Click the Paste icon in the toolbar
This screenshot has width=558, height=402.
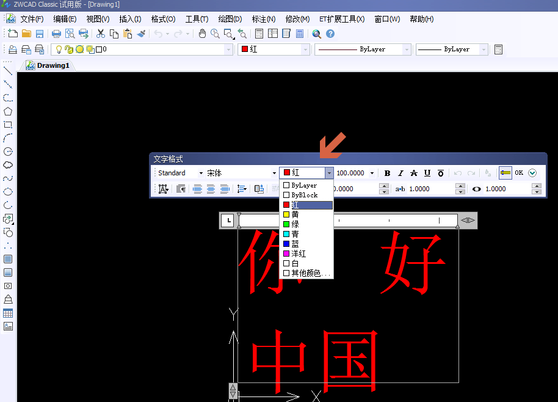[x=126, y=34]
